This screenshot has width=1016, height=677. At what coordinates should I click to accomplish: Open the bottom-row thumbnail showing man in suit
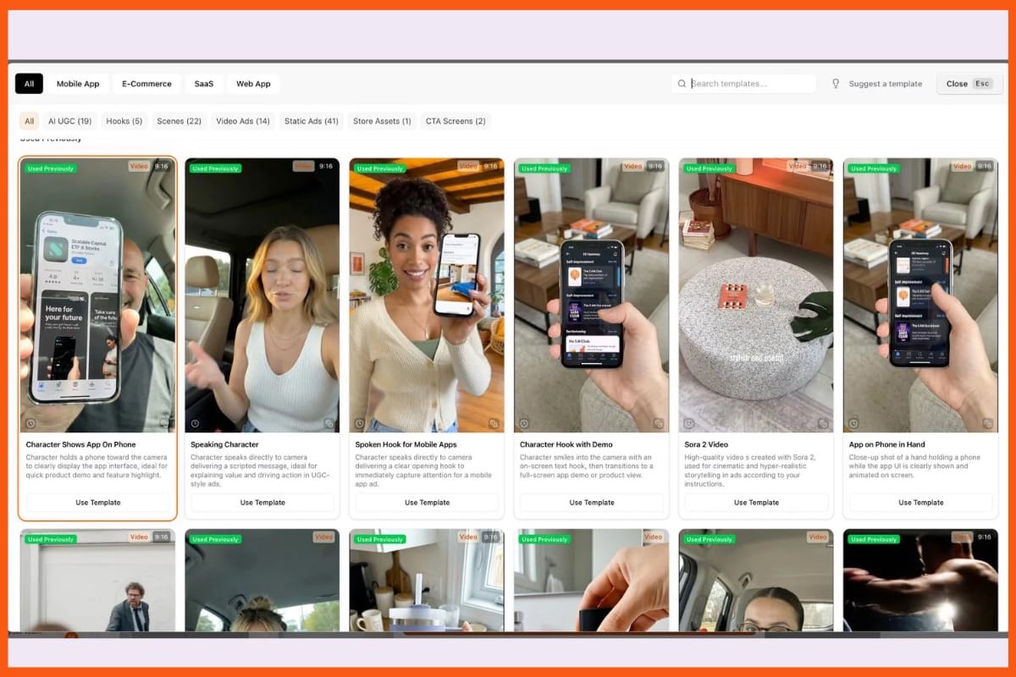(97, 581)
